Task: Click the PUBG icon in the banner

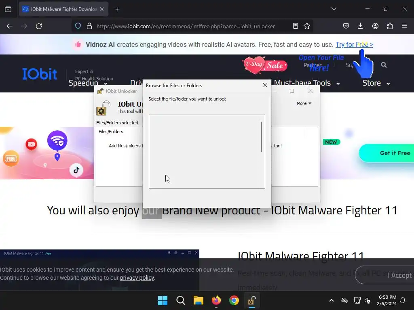Action: (x=11, y=158)
